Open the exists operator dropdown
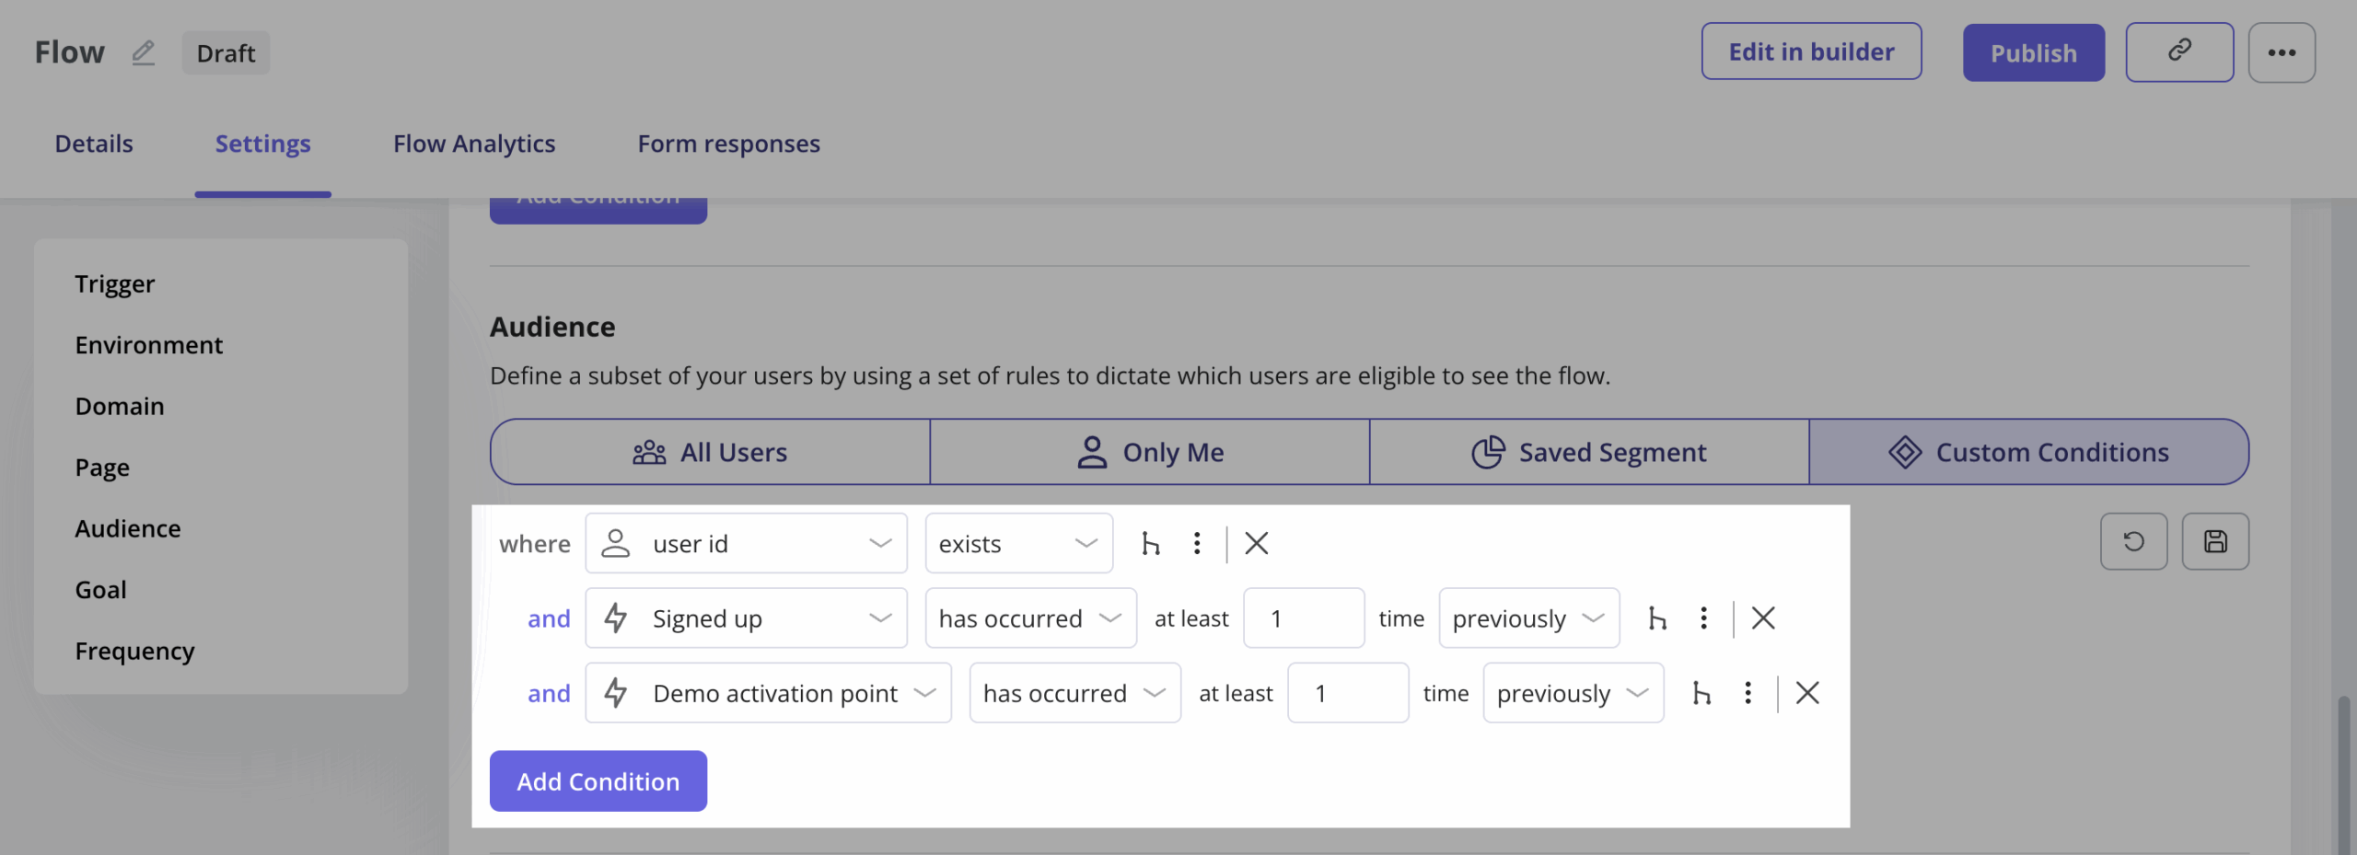Screen dimensions: 2357x855 (1018, 543)
